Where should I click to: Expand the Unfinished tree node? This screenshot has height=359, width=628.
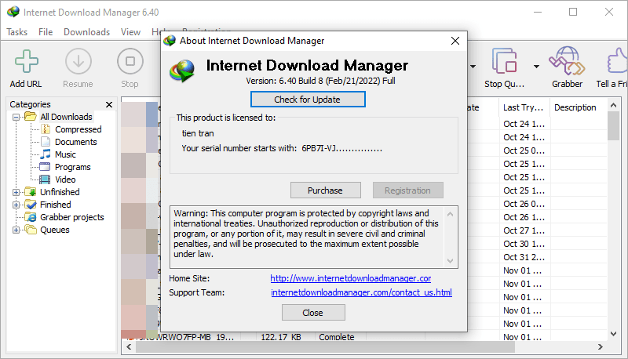coord(16,192)
